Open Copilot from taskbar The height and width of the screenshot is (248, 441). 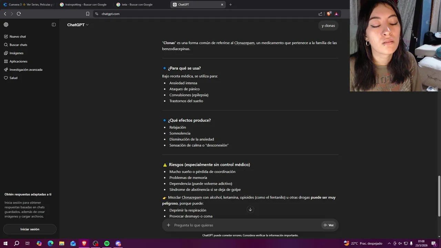(x=39, y=244)
